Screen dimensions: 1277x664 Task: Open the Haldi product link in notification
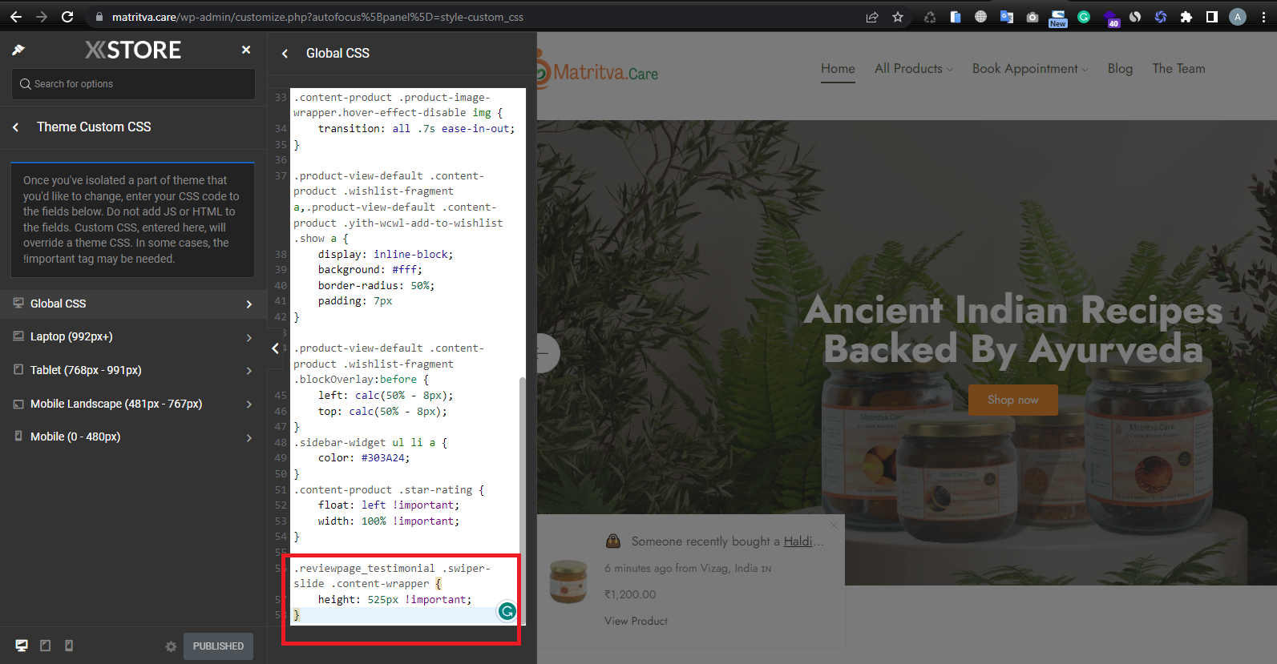pos(803,541)
